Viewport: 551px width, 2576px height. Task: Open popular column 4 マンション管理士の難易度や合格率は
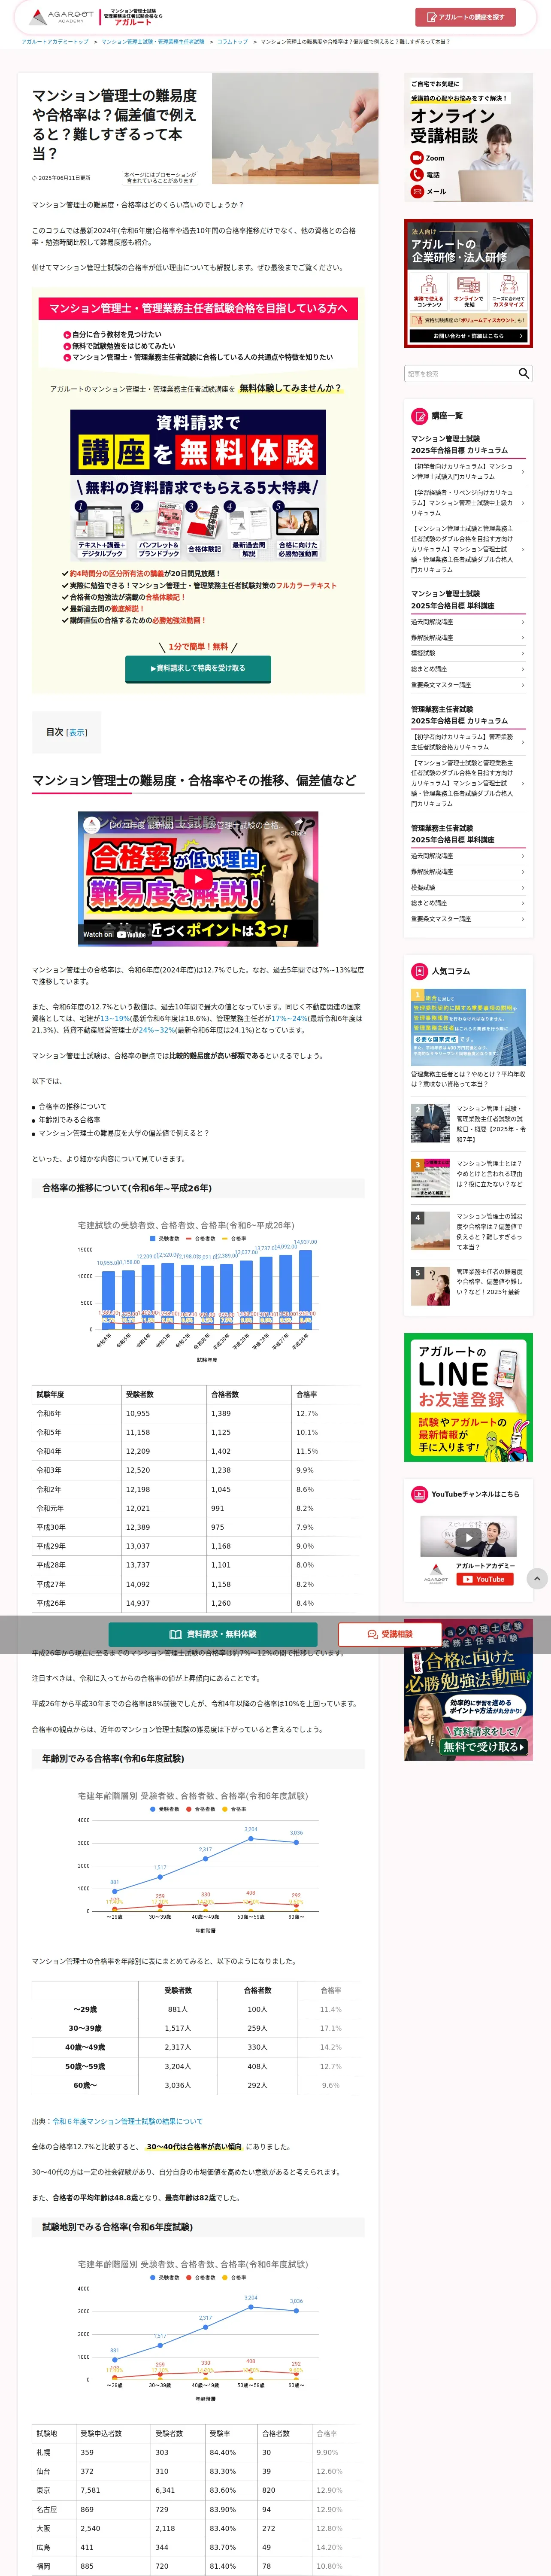click(468, 1231)
